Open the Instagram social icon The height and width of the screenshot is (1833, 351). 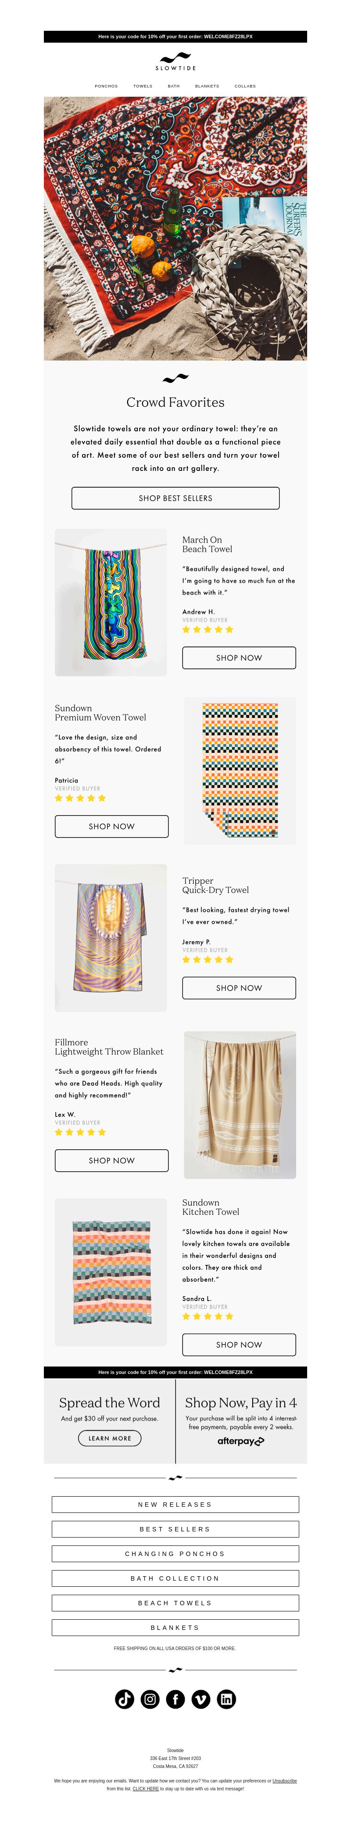pyautogui.click(x=150, y=1699)
